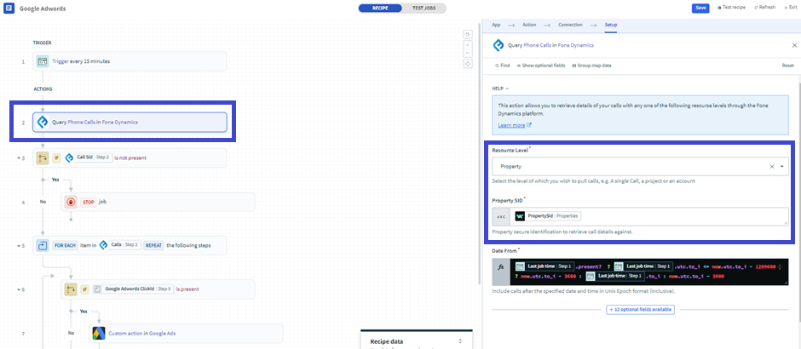Screen dimensions: 801x349
Task: Click the IF condition branch icon in step 3
Action: point(43,157)
